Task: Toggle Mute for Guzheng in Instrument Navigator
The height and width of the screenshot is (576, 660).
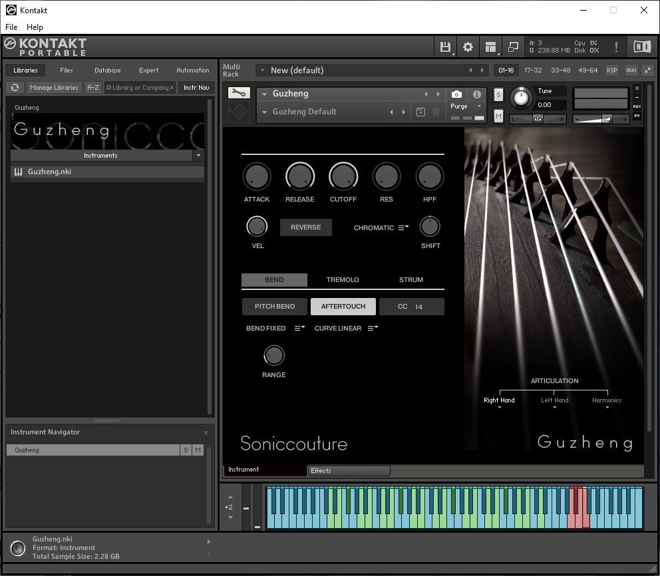Action: pyautogui.click(x=198, y=450)
